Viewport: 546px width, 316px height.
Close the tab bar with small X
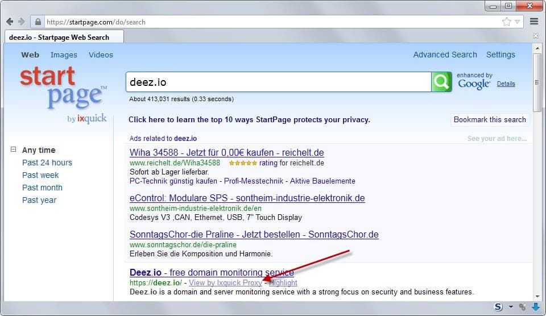pos(536,36)
